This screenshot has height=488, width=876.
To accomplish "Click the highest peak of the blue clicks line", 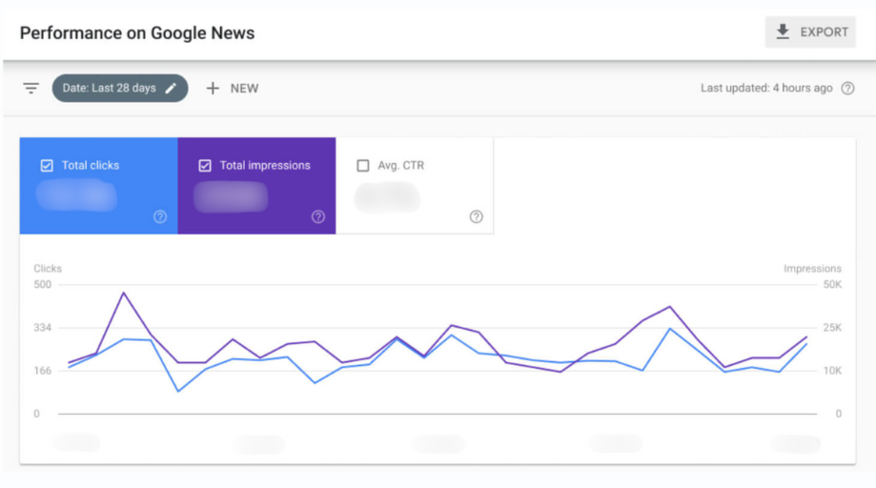I will click(x=670, y=329).
